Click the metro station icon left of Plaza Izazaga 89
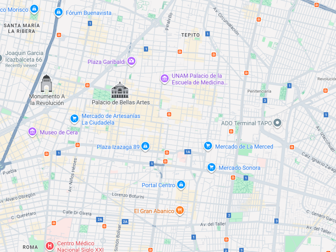 (x=78, y=145)
